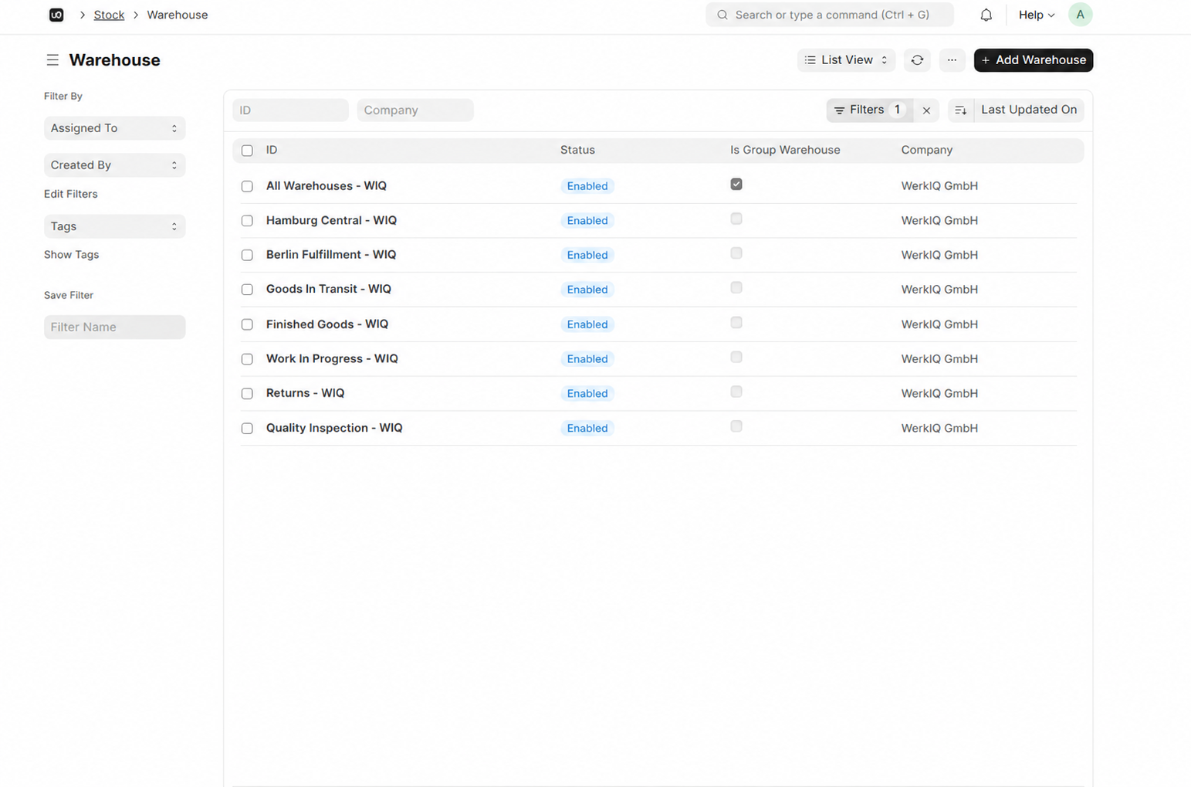Clear applied filters with the X

tap(926, 110)
